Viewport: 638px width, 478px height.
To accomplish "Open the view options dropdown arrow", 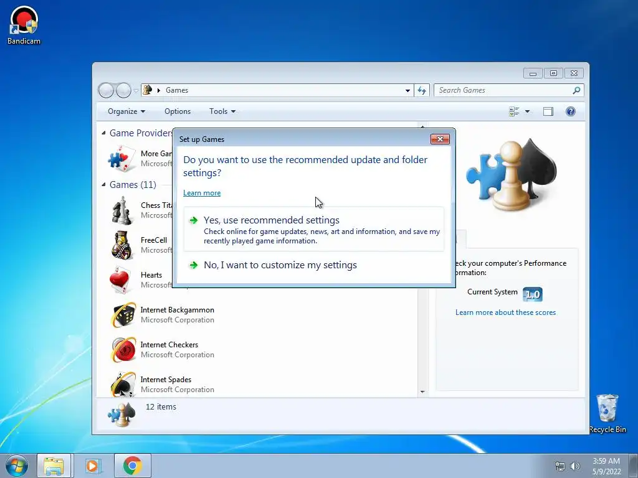I will tap(527, 111).
